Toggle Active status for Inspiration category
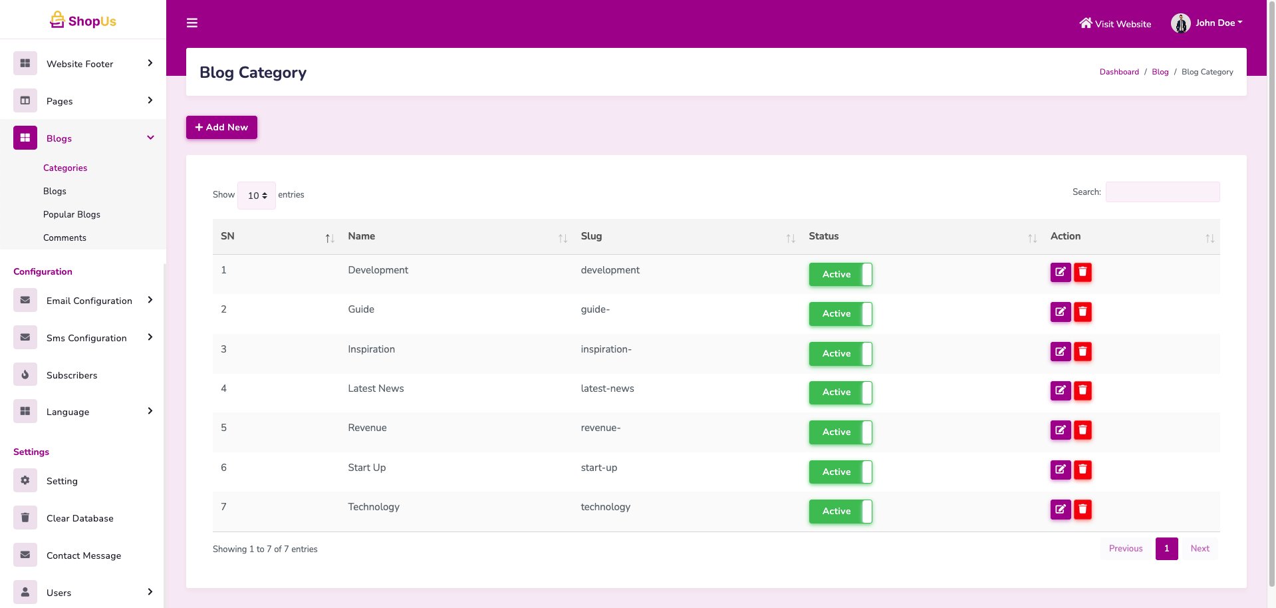Image resolution: width=1276 pixels, height=608 pixels. 840,353
